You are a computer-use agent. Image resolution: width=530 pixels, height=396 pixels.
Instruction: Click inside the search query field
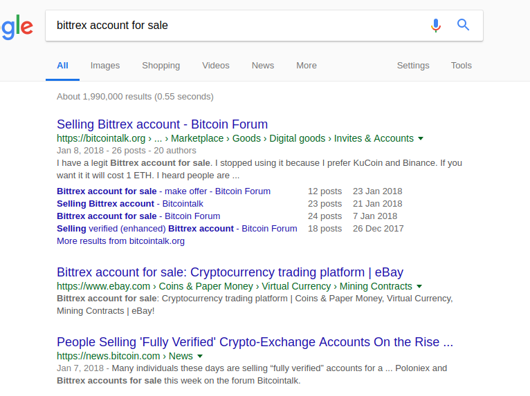237,26
